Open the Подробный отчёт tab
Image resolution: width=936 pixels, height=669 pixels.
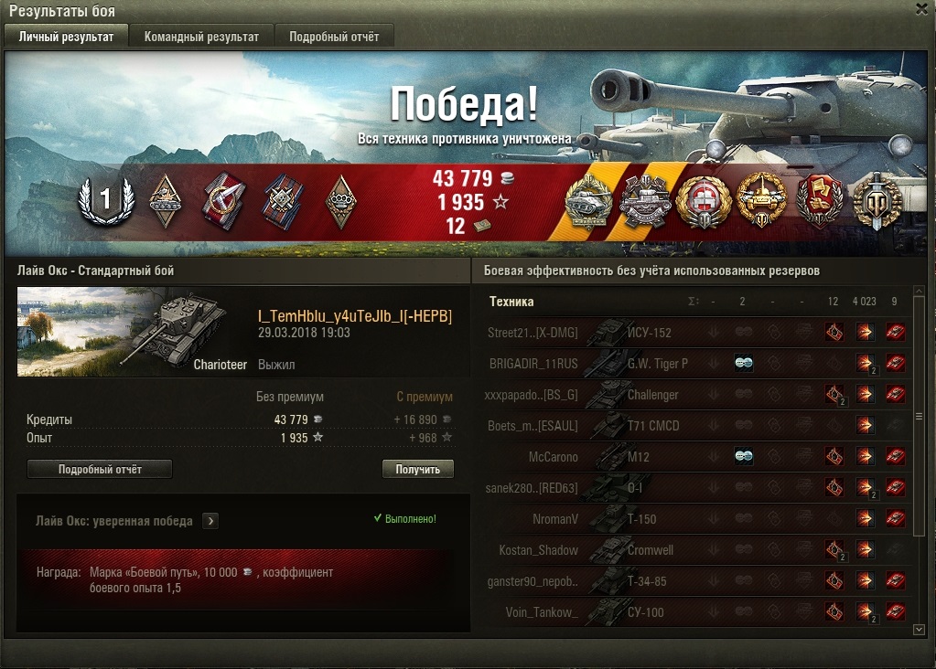(x=334, y=37)
